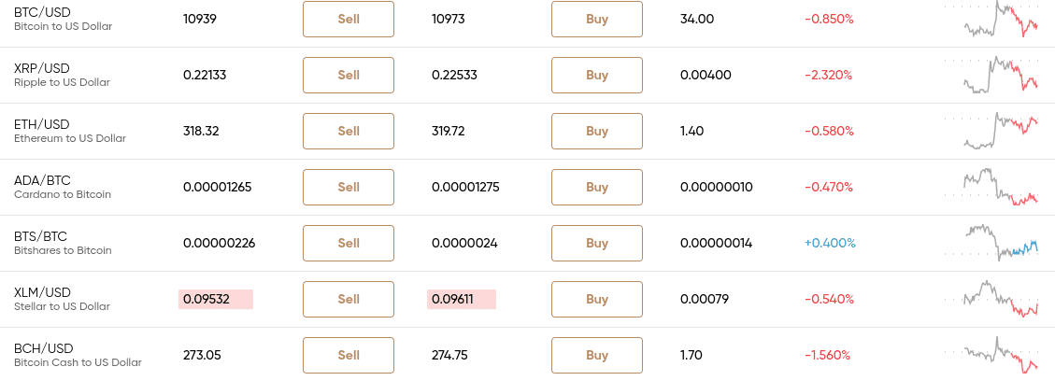The height and width of the screenshot is (381, 1055).
Task: Buy BTC/USD at 10973
Action: [x=597, y=19]
